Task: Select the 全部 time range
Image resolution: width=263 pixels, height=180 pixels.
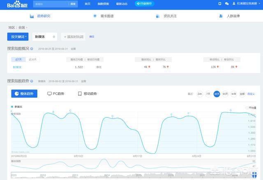Action: pos(242,94)
